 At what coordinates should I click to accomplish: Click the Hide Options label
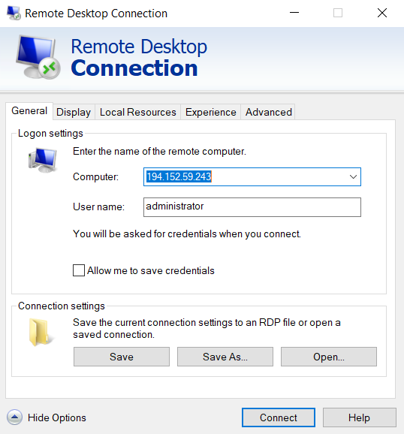(x=57, y=417)
